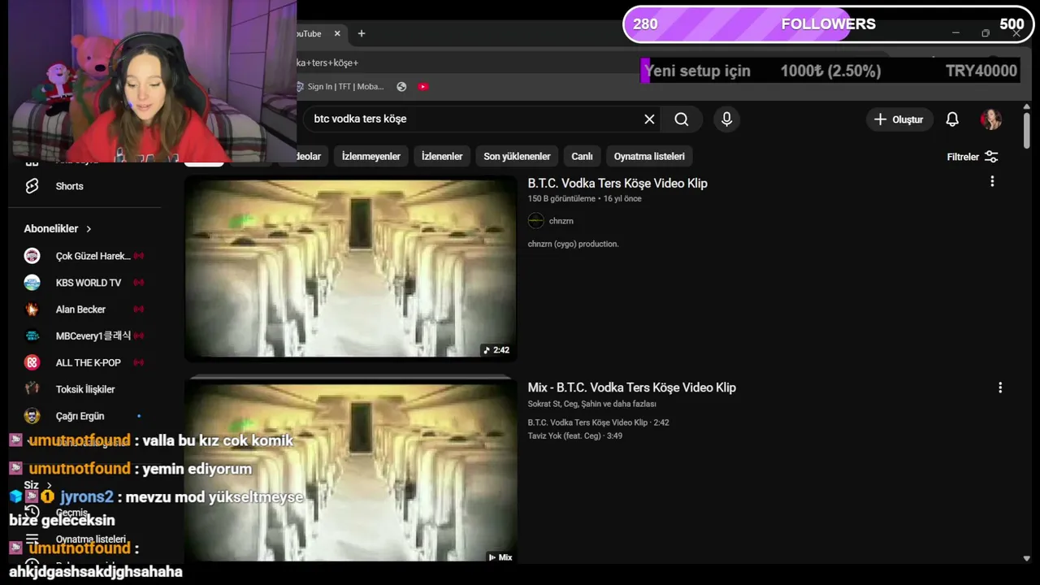Open the Alan Becker subscription
This screenshot has width=1040, height=585.
pyautogui.click(x=81, y=310)
